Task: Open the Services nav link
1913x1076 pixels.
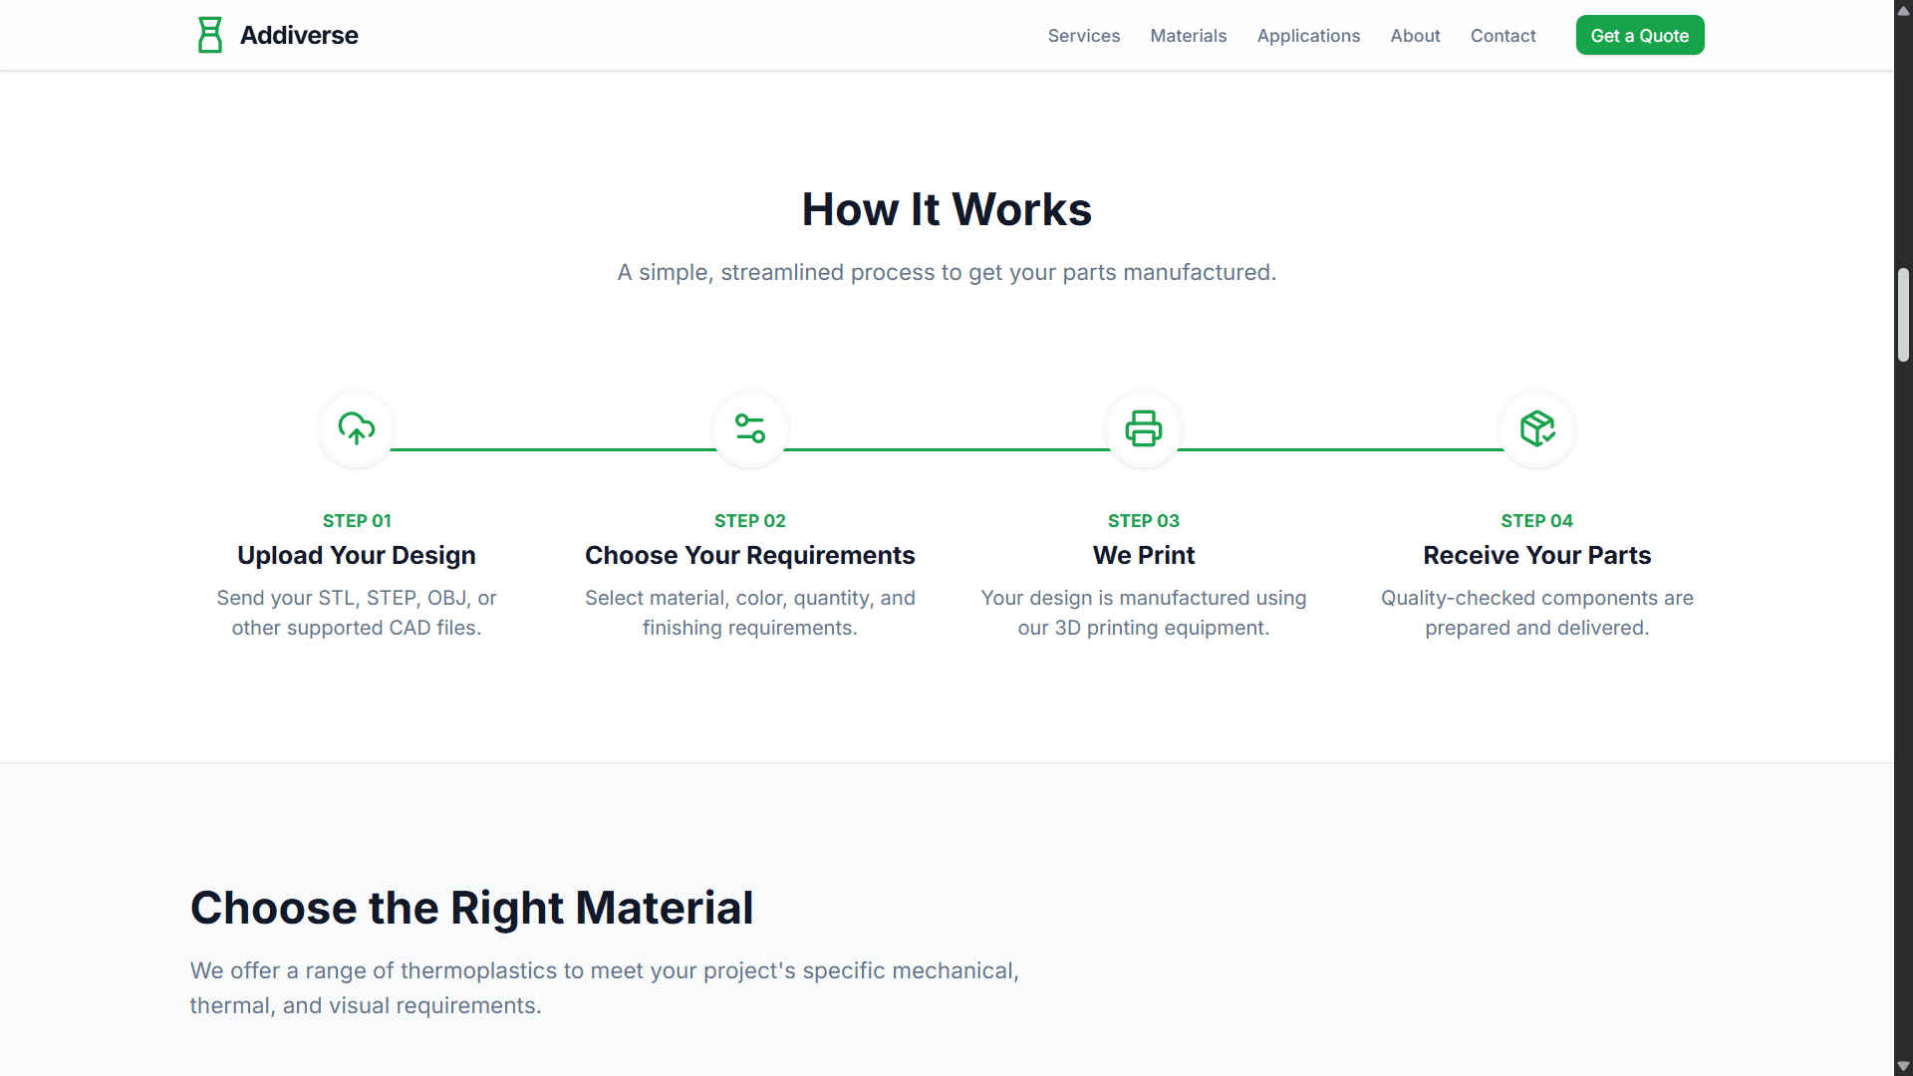Action: pyautogui.click(x=1084, y=36)
